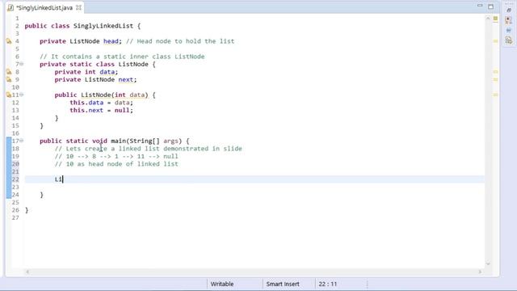Image resolution: width=517 pixels, height=291 pixels.
Task: Click the 'Lets create a linked list' comment
Action: 149,149
